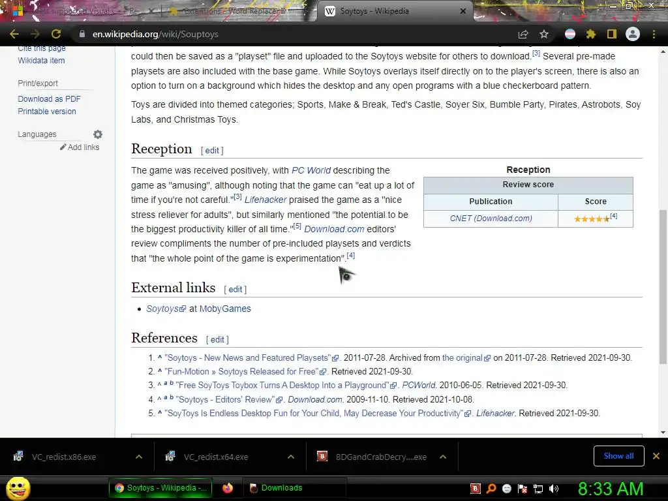The image size is (668, 501).
Task: Edit the Reception section
Action: pyautogui.click(x=212, y=151)
